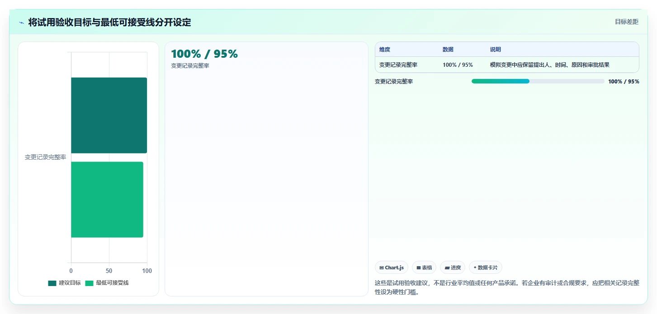Image resolution: width=657 pixels, height=314 pixels.
Task: Toggle the 建议目标 legend swatch
Action: 52,283
